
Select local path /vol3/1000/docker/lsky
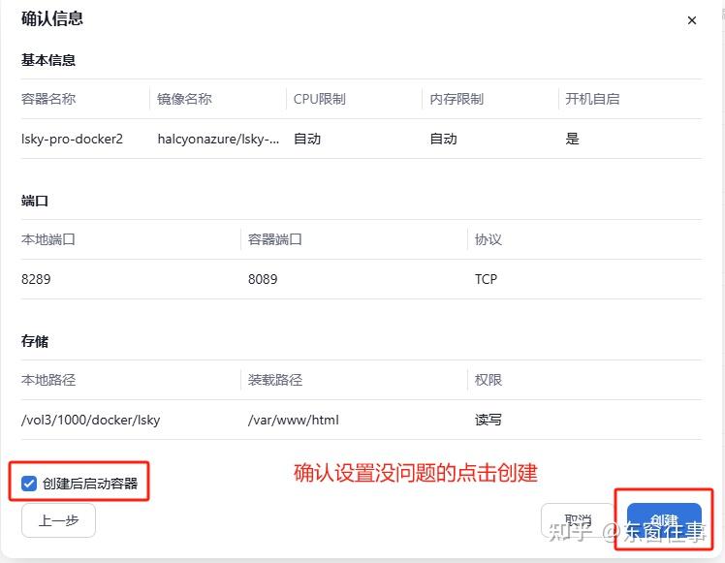[x=90, y=420]
